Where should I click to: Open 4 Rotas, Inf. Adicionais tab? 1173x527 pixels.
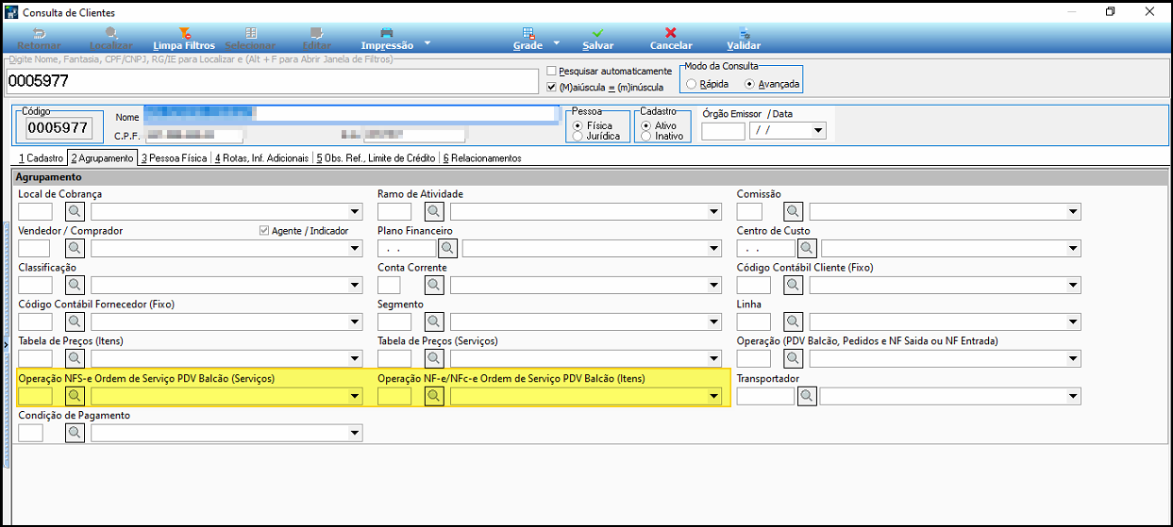(262, 158)
